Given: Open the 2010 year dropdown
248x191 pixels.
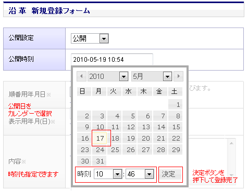Looking at the screenshot, I should pos(108,76).
